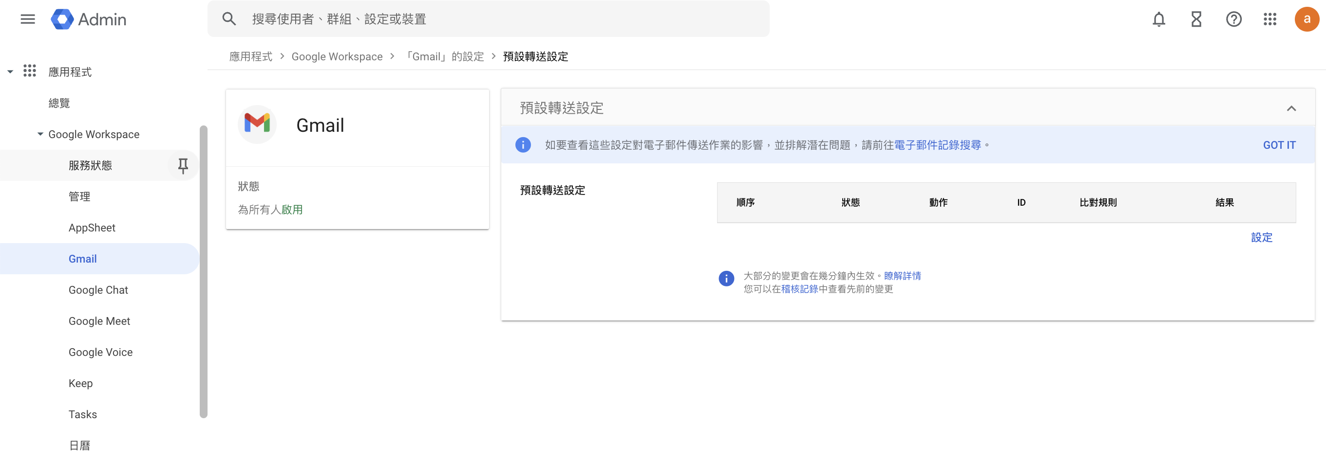The image size is (1326, 460).
Task: Open the 瞭解詳情 link
Action: coord(902,276)
